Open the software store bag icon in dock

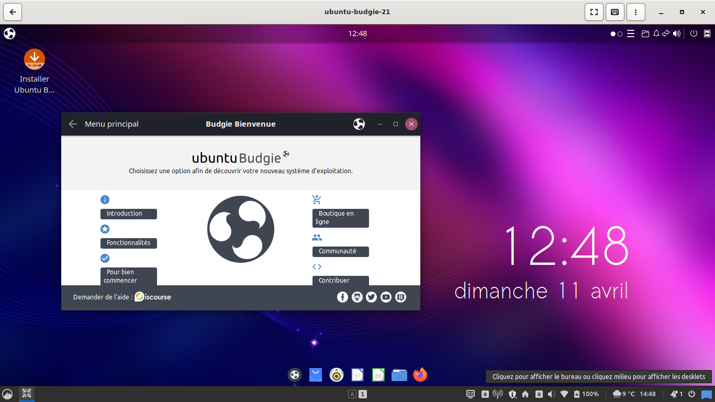tap(316, 375)
